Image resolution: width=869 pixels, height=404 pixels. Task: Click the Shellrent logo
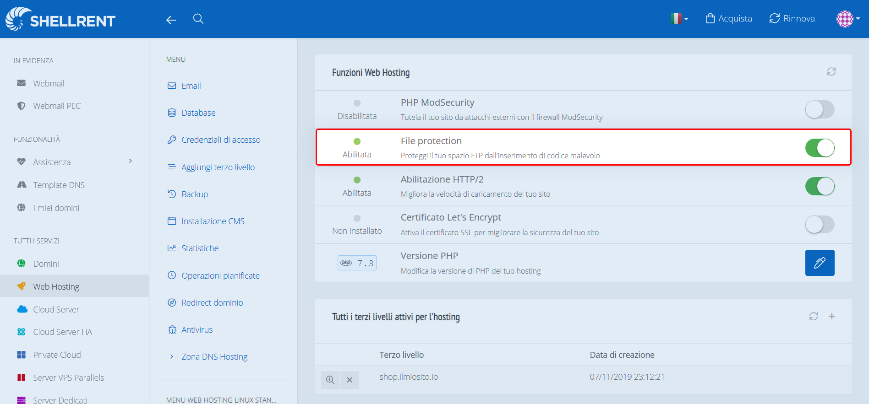coord(60,19)
